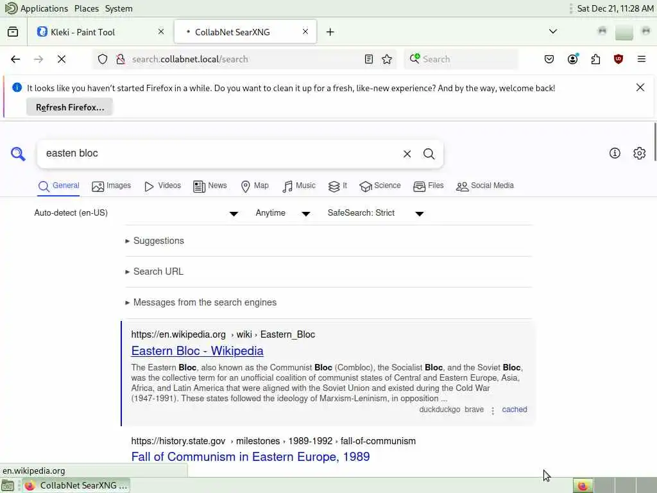Bookmark this page with the star icon
Viewport: 657px width, 493px height.
387,59
